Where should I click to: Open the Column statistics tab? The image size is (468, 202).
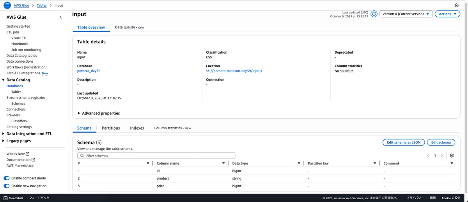coord(173,128)
